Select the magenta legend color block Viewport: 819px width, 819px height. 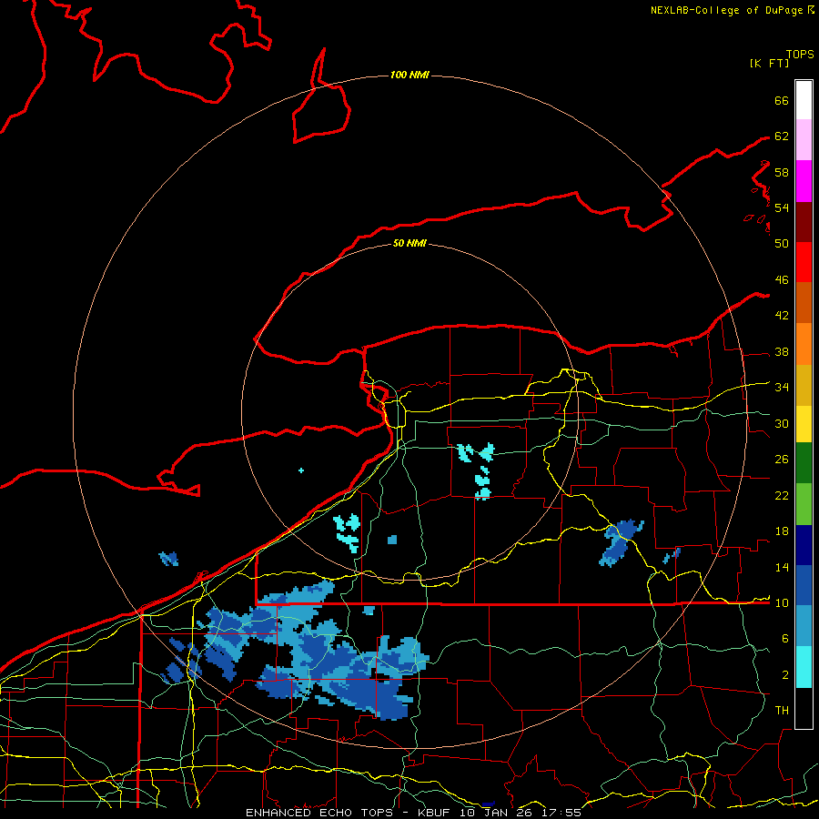click(804, 181)
